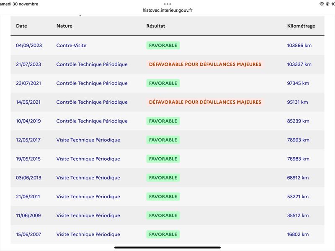This screenshot has height=251, width=335.
Task: Select the 103337 km mileage value
Action: point(299,64)
